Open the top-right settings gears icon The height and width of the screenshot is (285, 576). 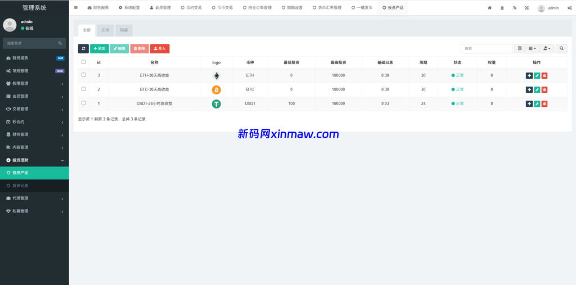[x=569, y=8]
